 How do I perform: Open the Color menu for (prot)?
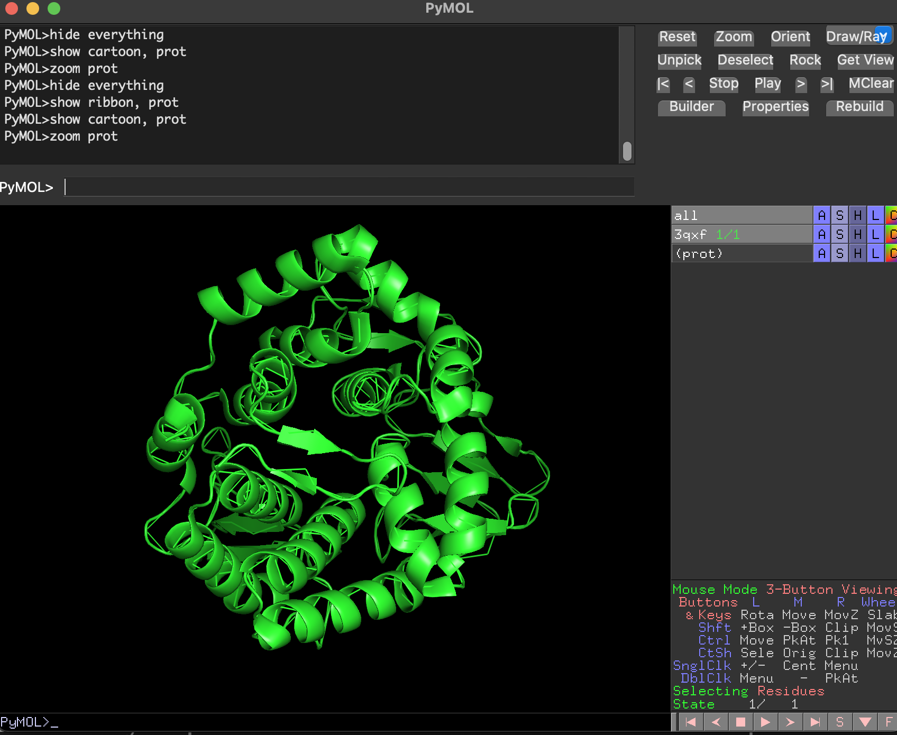[x=892, y=253]
